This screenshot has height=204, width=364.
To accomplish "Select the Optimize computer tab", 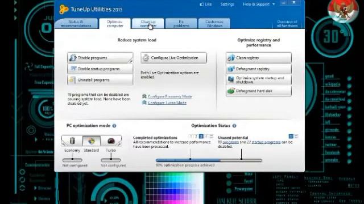I will click(115, 24).
